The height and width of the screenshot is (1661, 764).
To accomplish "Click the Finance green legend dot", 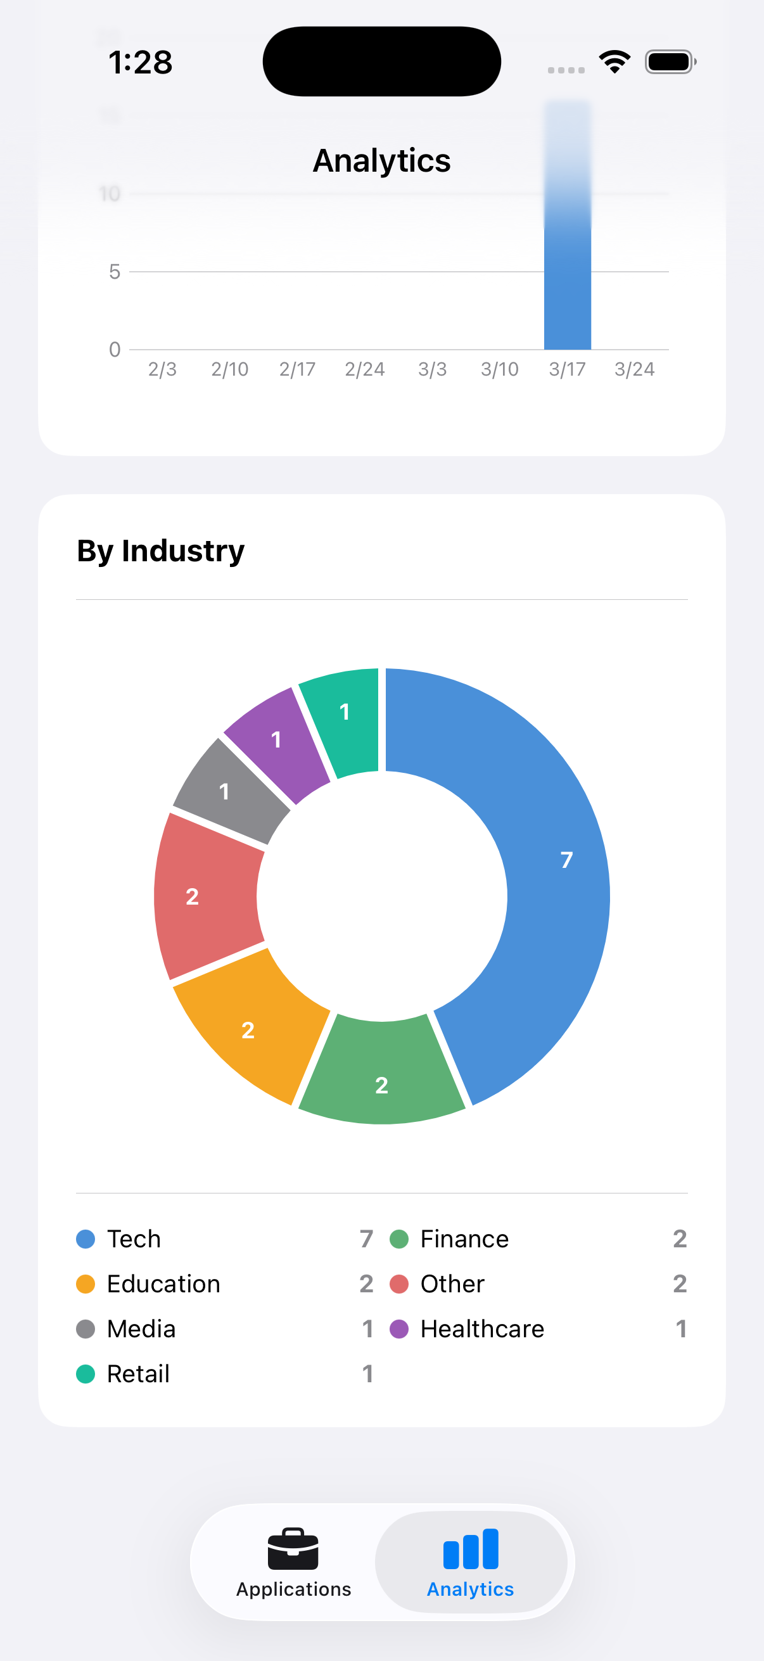I will 399,1239.
